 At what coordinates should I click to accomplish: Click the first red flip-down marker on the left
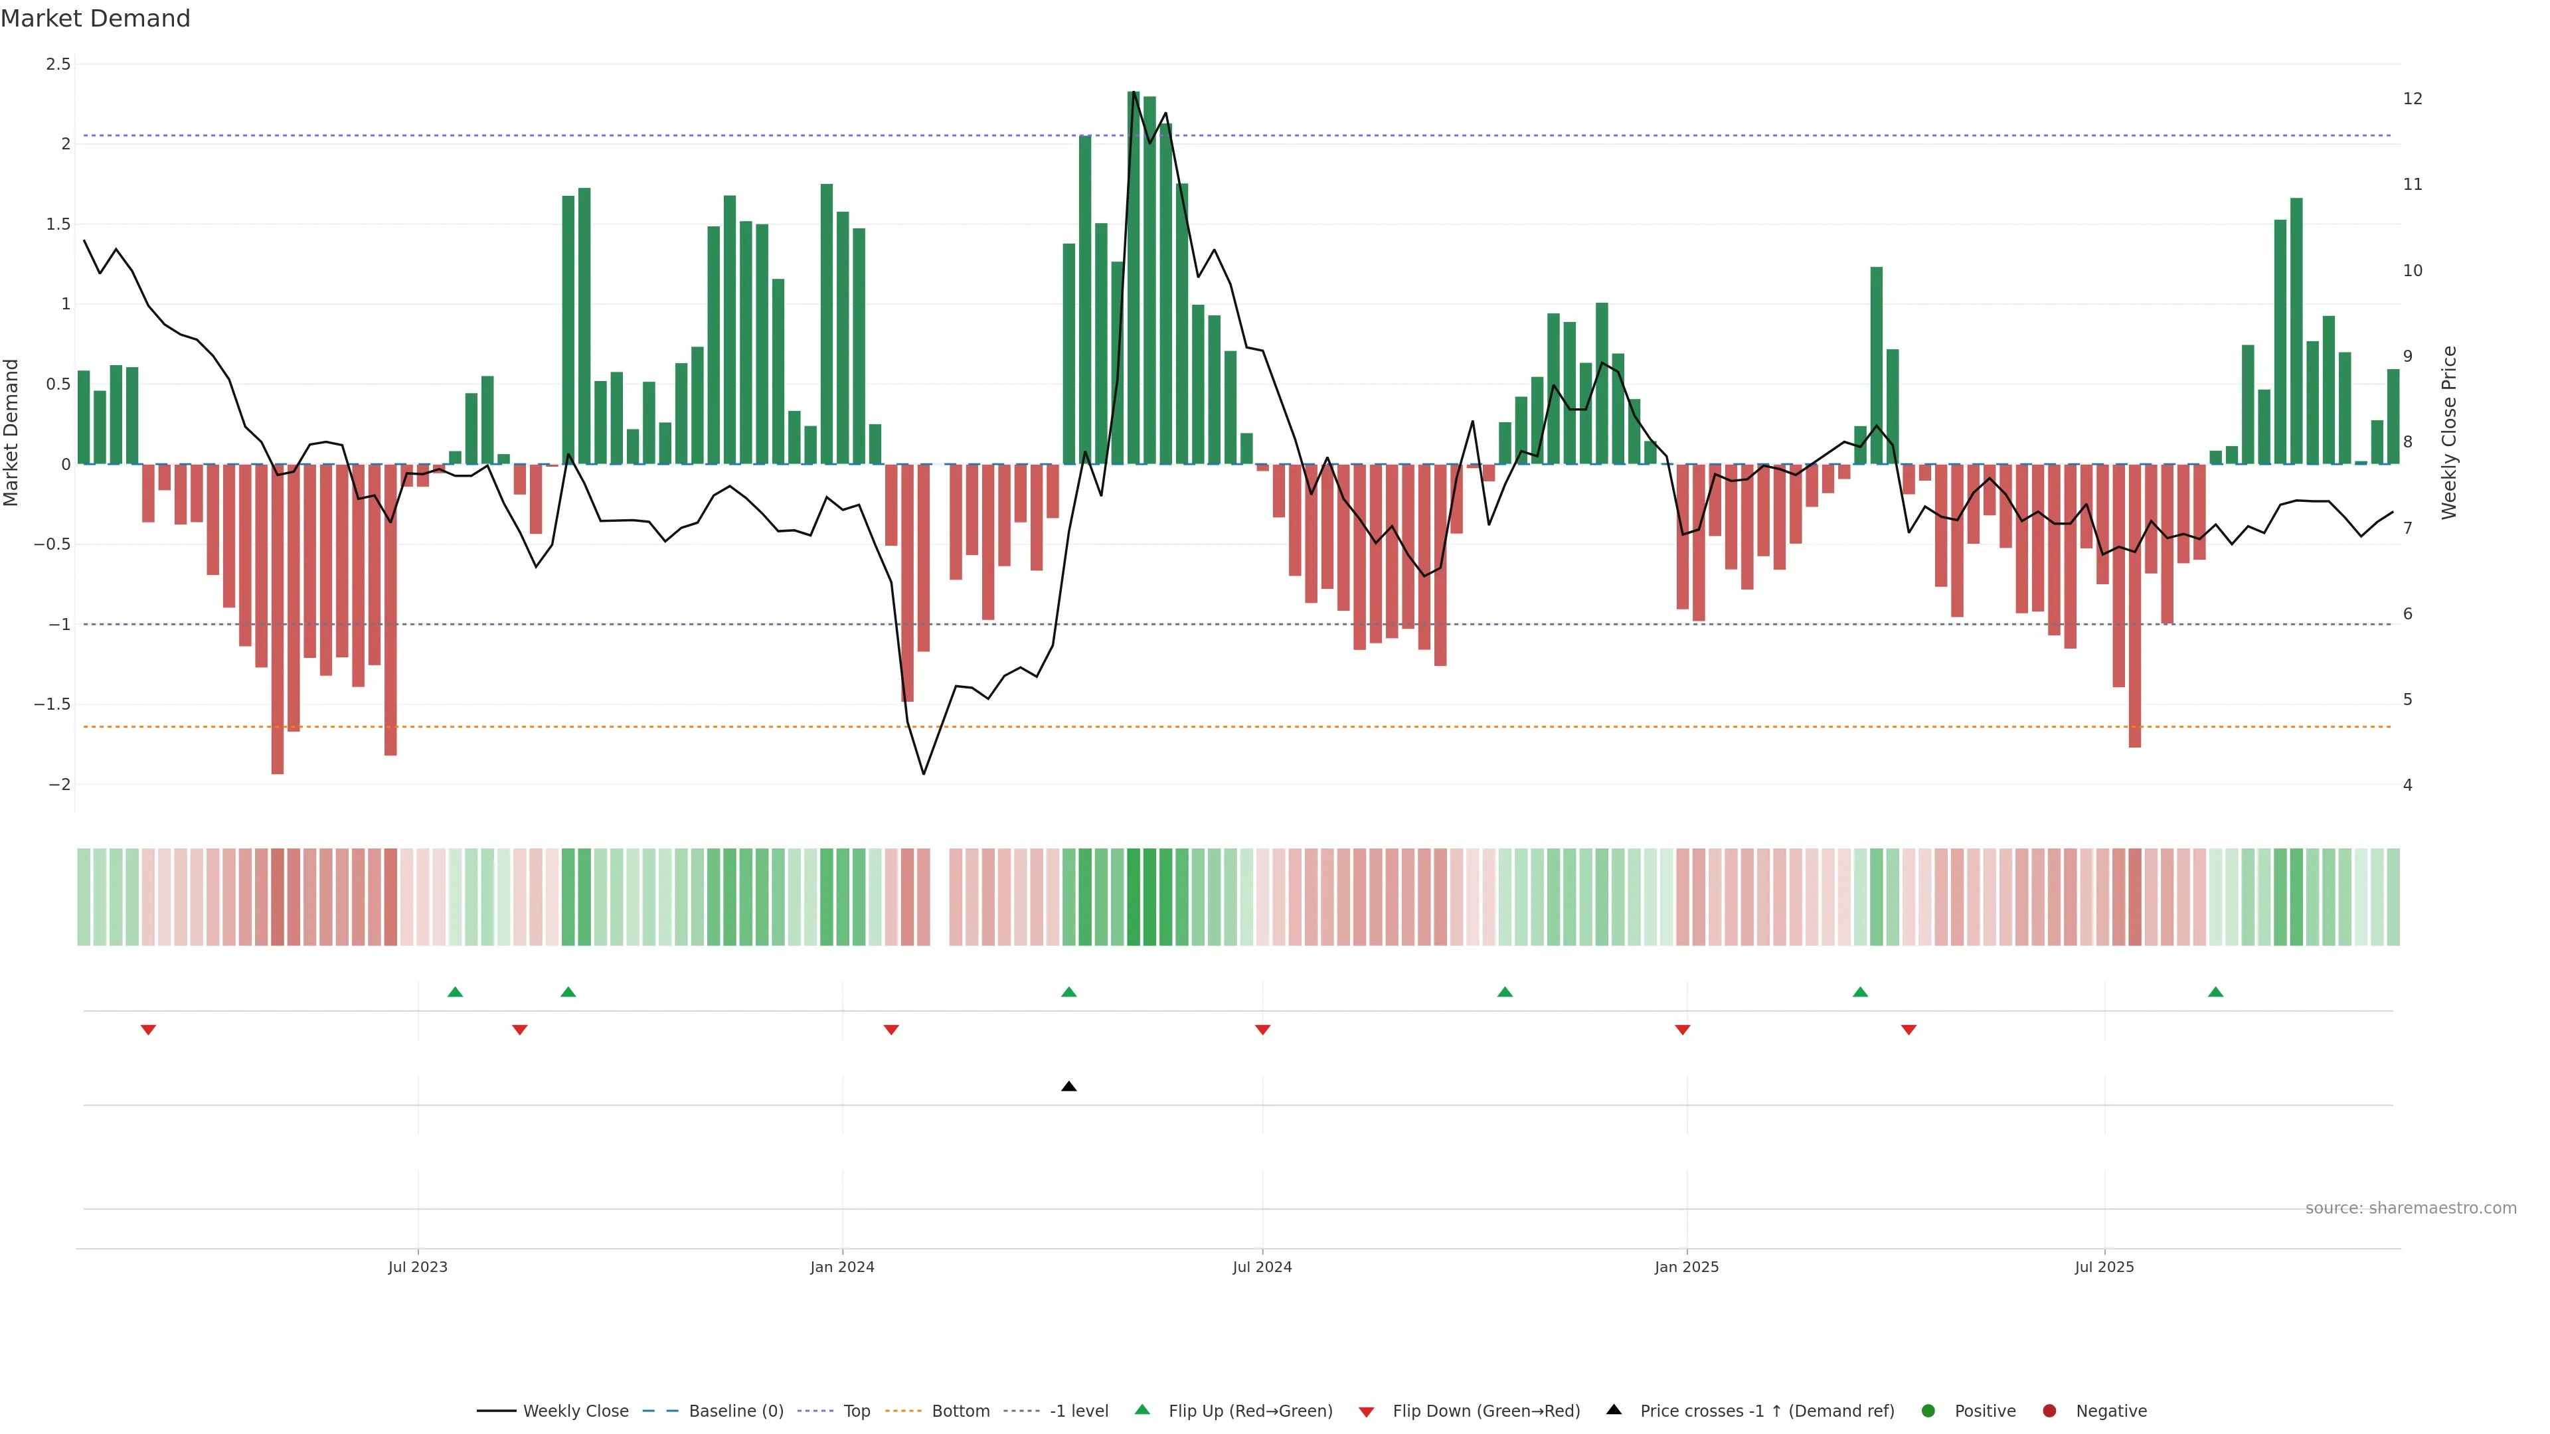(x=149, y=1030)
